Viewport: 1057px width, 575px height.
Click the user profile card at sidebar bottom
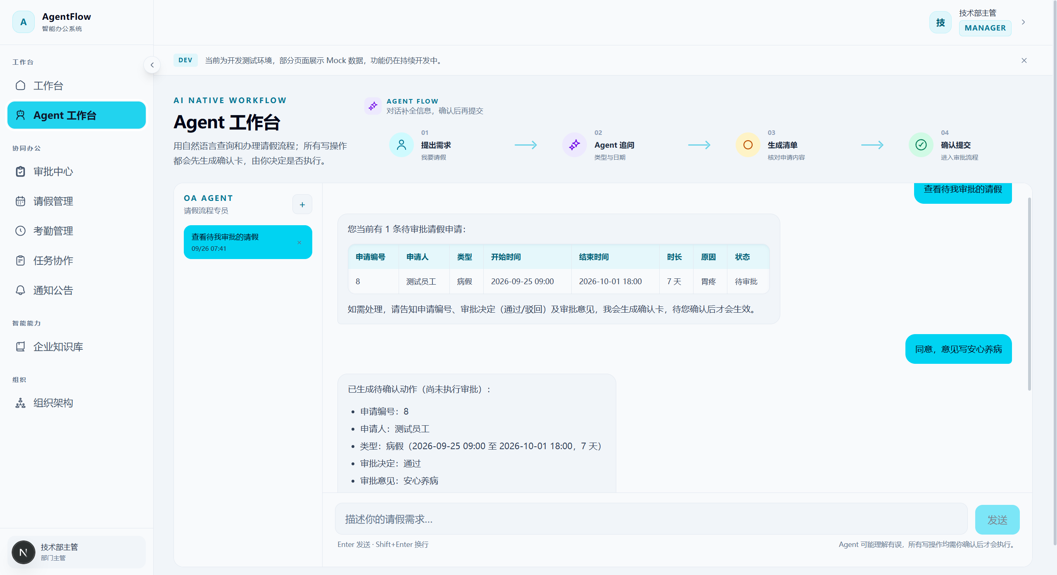(x=76, y=552)
